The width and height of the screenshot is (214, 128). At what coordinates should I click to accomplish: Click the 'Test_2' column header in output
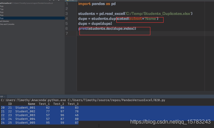(59, 104)
